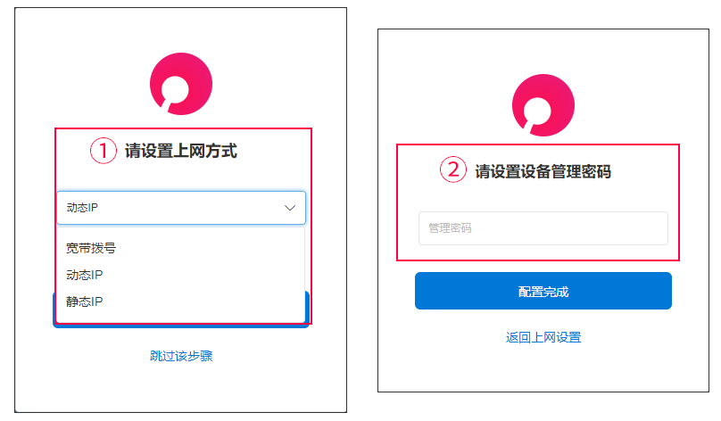The image size is (721, 421).
Task: Click the selected 动态IP combo box field
Action: [x=181, y=208]
